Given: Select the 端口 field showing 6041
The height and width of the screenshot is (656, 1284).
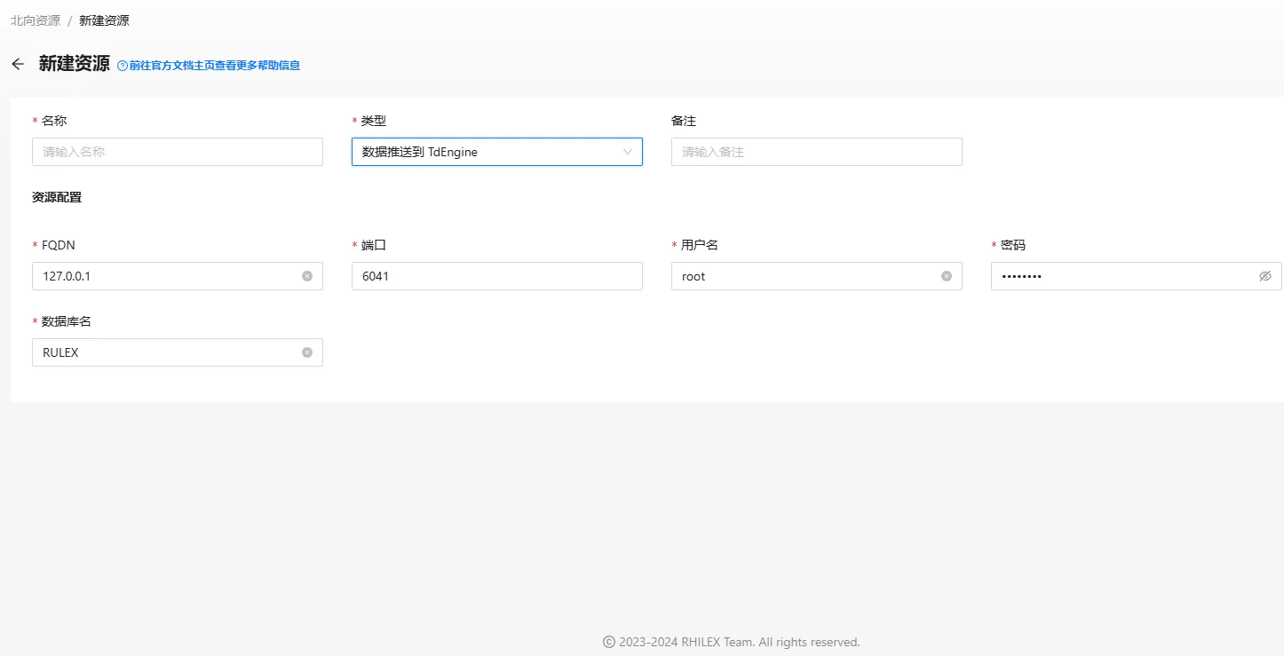Looking at the screenshot, I should coord(496,276).
